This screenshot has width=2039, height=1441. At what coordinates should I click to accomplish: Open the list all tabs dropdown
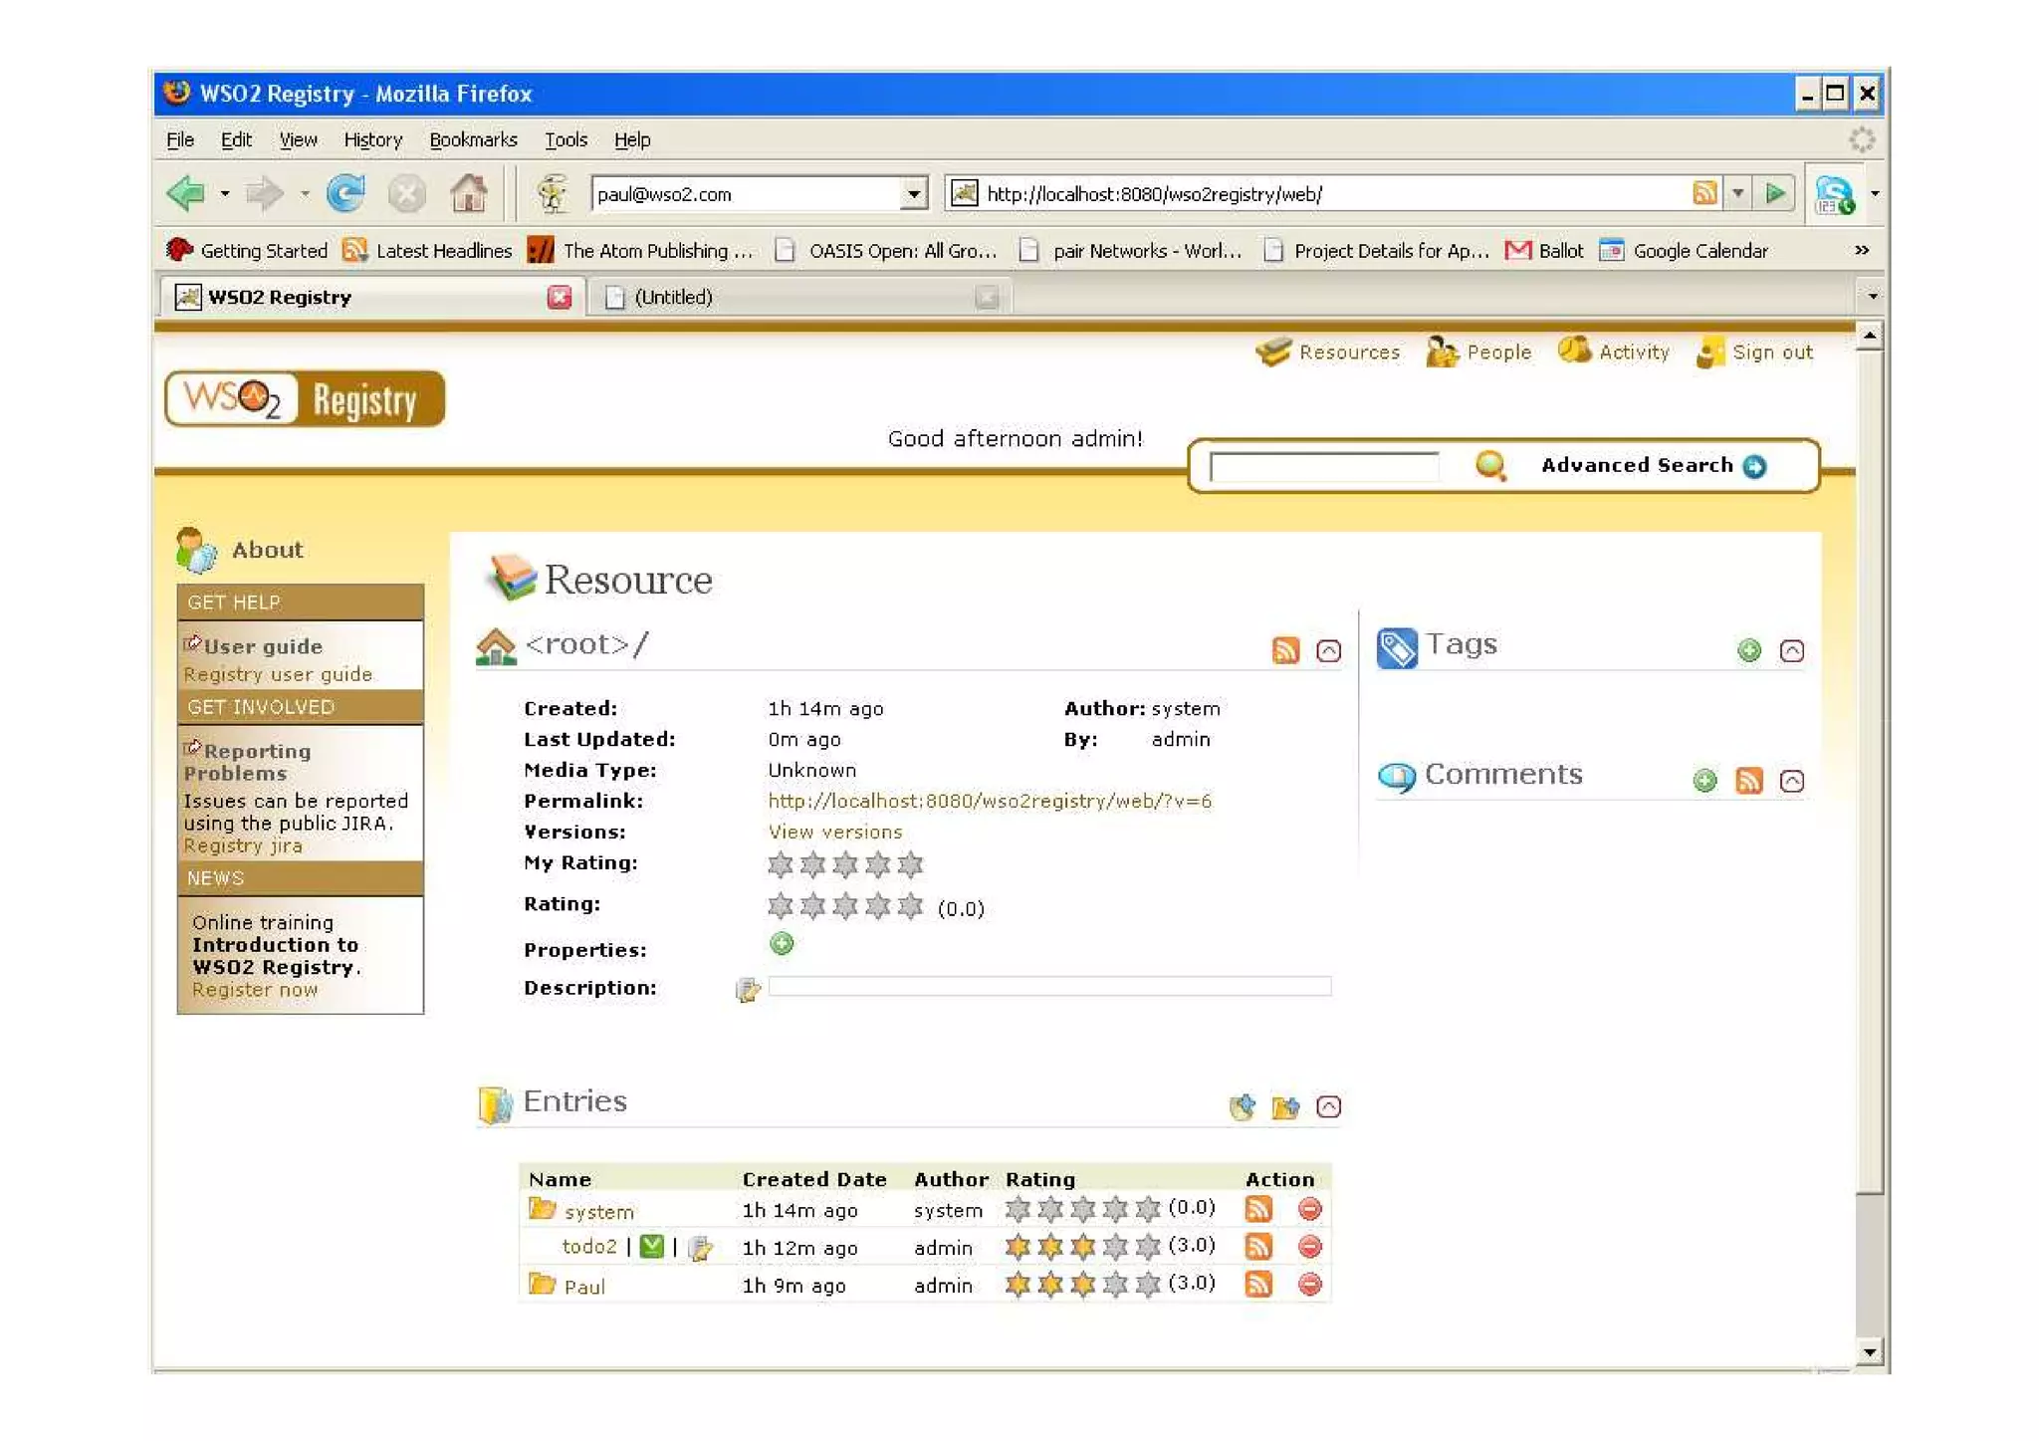[1872, 296]
